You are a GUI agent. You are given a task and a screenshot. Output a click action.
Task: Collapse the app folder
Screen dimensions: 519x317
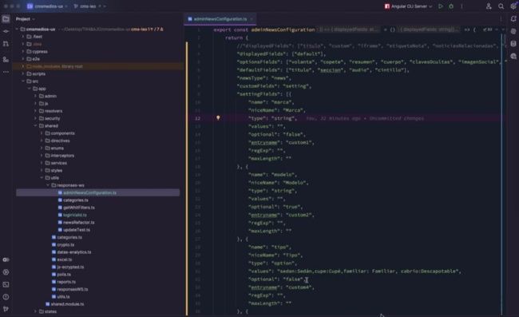(30, 89)
